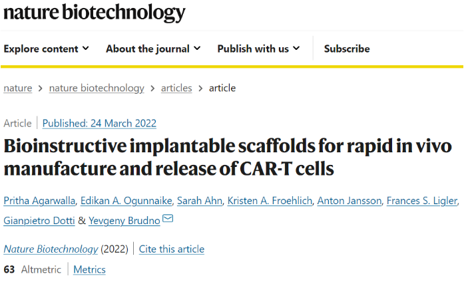Click the Published: 24 March 2022 link
Viewport: 472px width, 282px height.
pos(99,123)
